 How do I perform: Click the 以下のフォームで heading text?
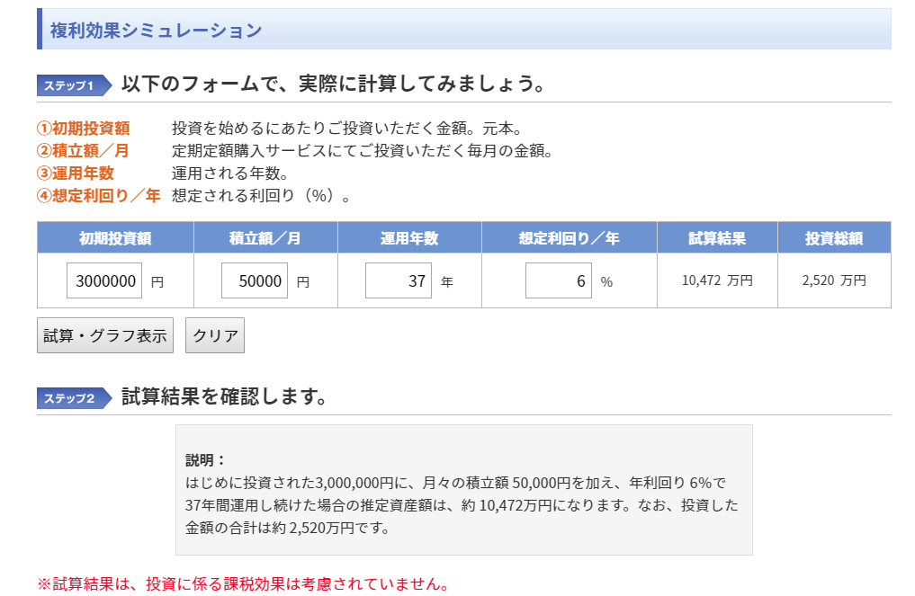pyautogui.click(x=333, y=84)
